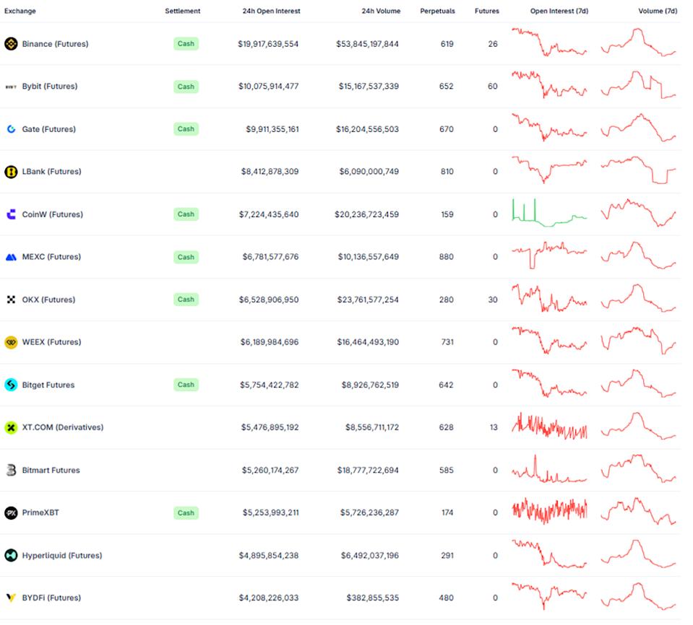Open the LBank (Futures) exchange link

click(x=52, y=172)
